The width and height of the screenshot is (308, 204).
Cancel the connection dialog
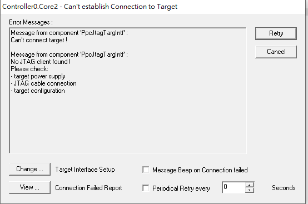click(276, 52)
